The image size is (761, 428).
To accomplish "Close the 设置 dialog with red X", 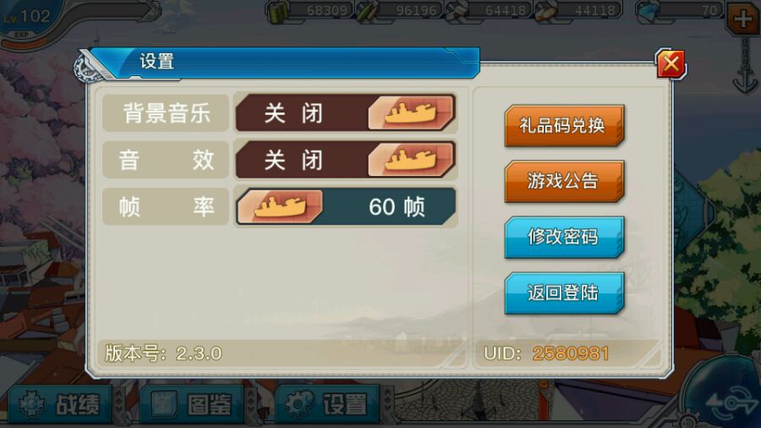I will click(x=671, y=63).
